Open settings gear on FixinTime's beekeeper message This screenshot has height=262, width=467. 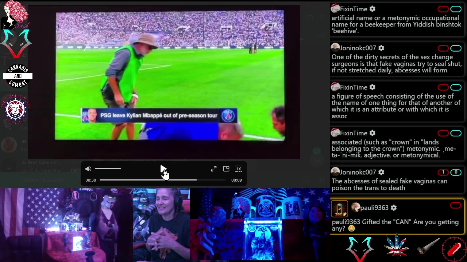372,9
